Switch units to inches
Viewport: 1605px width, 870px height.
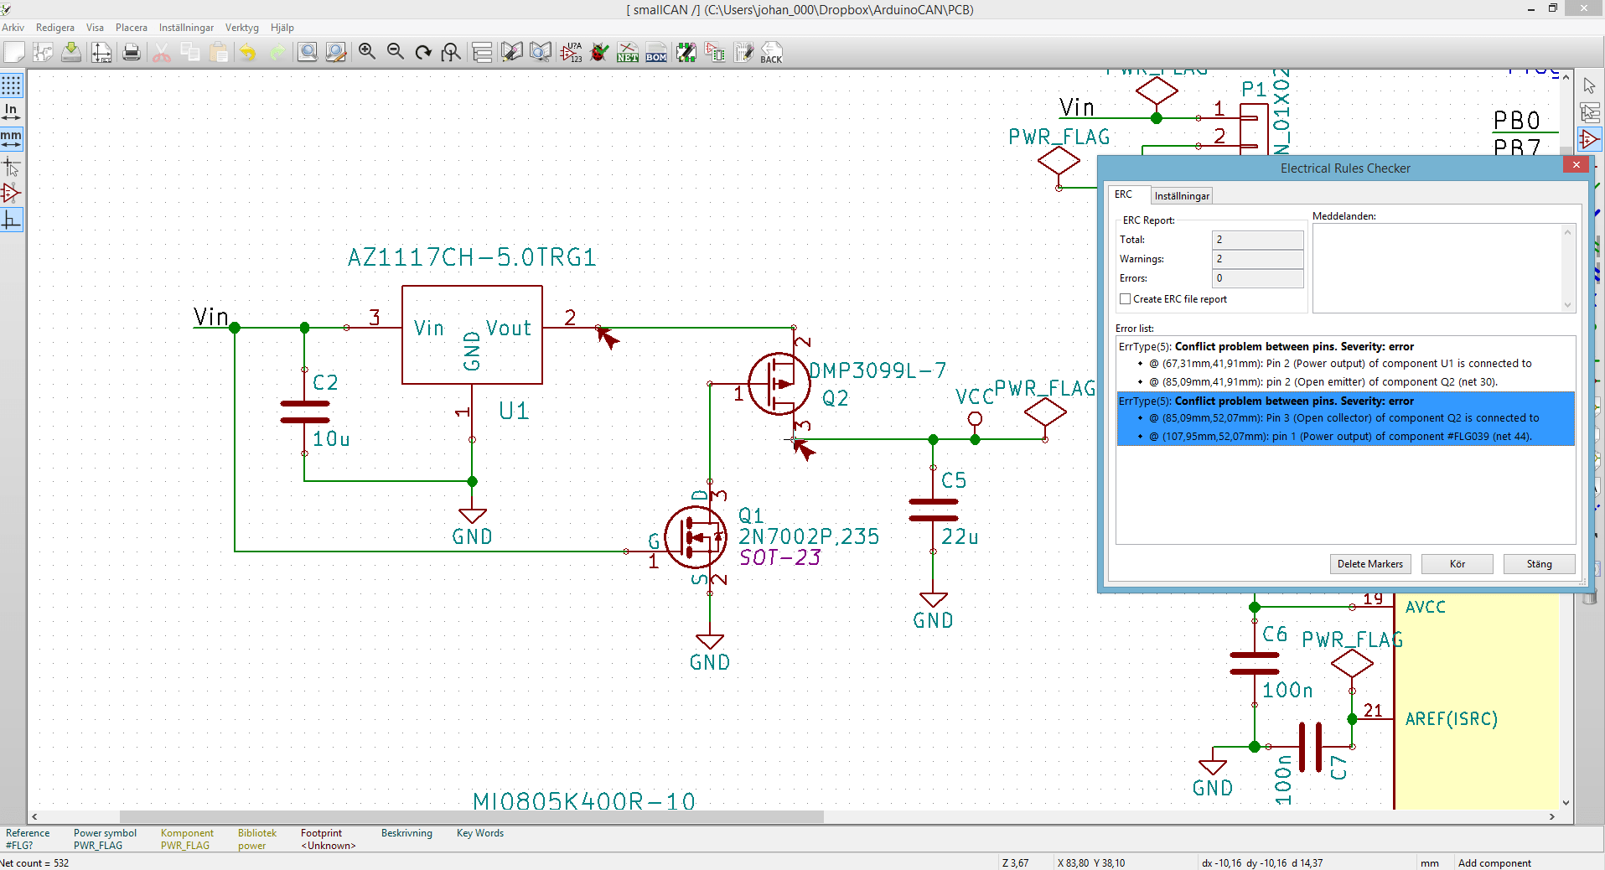click(x=11, y=109)
